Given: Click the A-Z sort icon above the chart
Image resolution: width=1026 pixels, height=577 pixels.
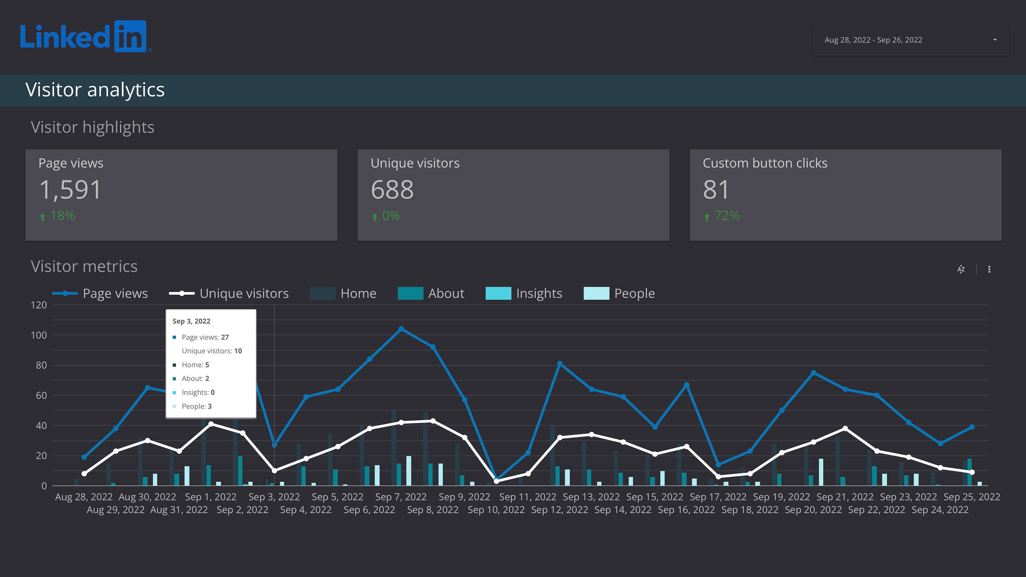Looking at the screenshot, I should coord(961,269).
